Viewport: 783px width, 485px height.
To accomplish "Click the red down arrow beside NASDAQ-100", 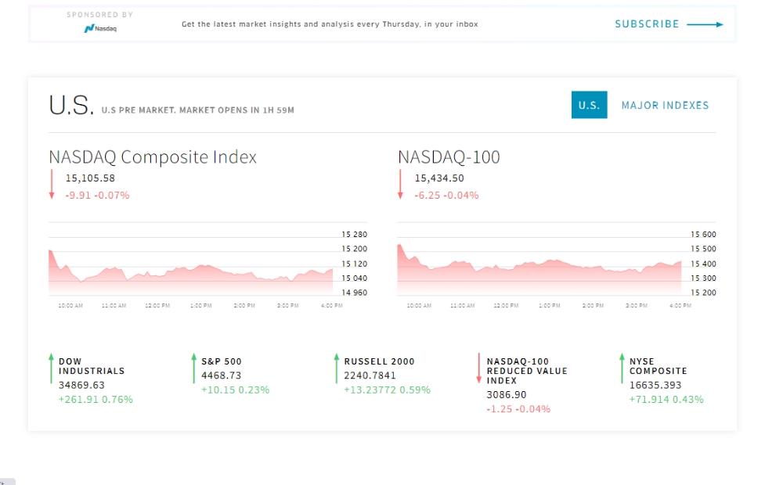I will (400, 184).
